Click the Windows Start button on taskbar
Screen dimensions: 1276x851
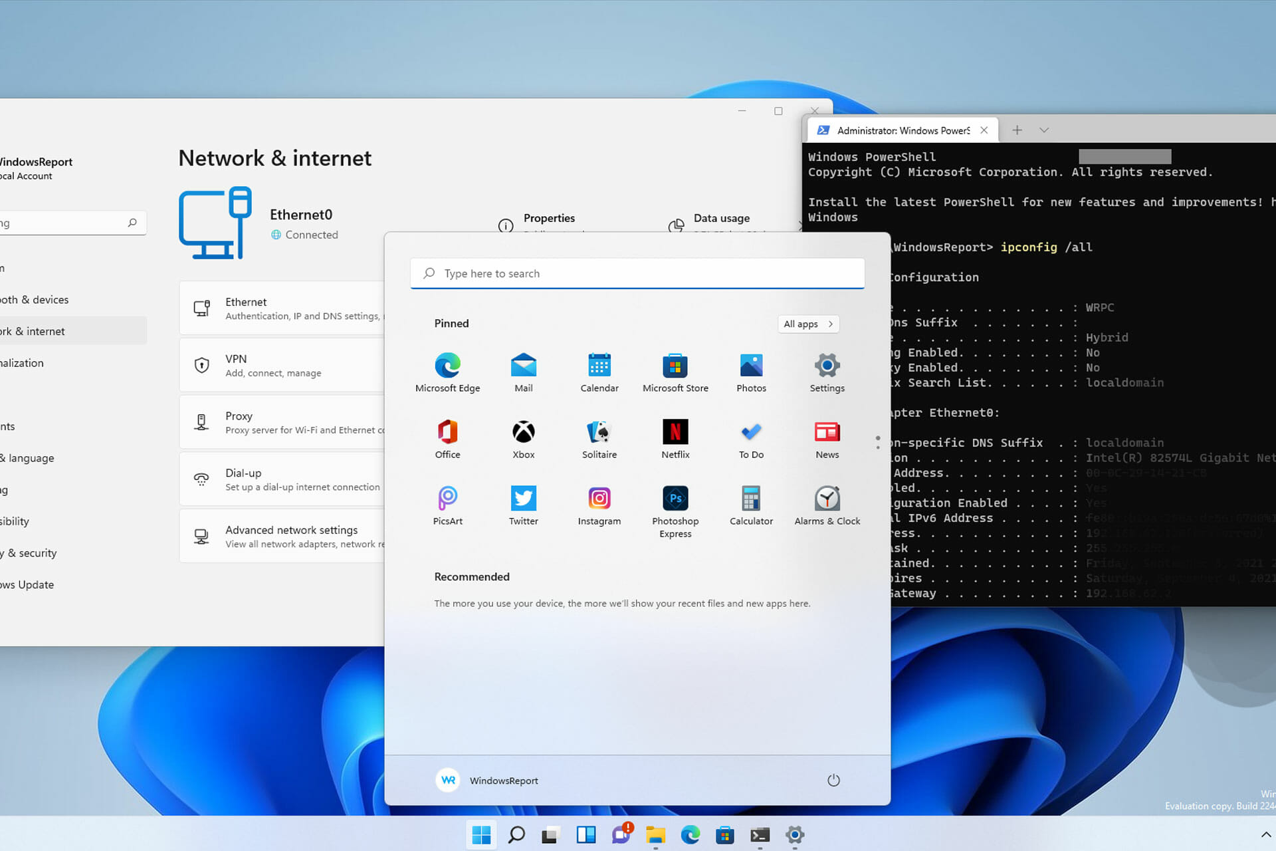pos(481,834)
